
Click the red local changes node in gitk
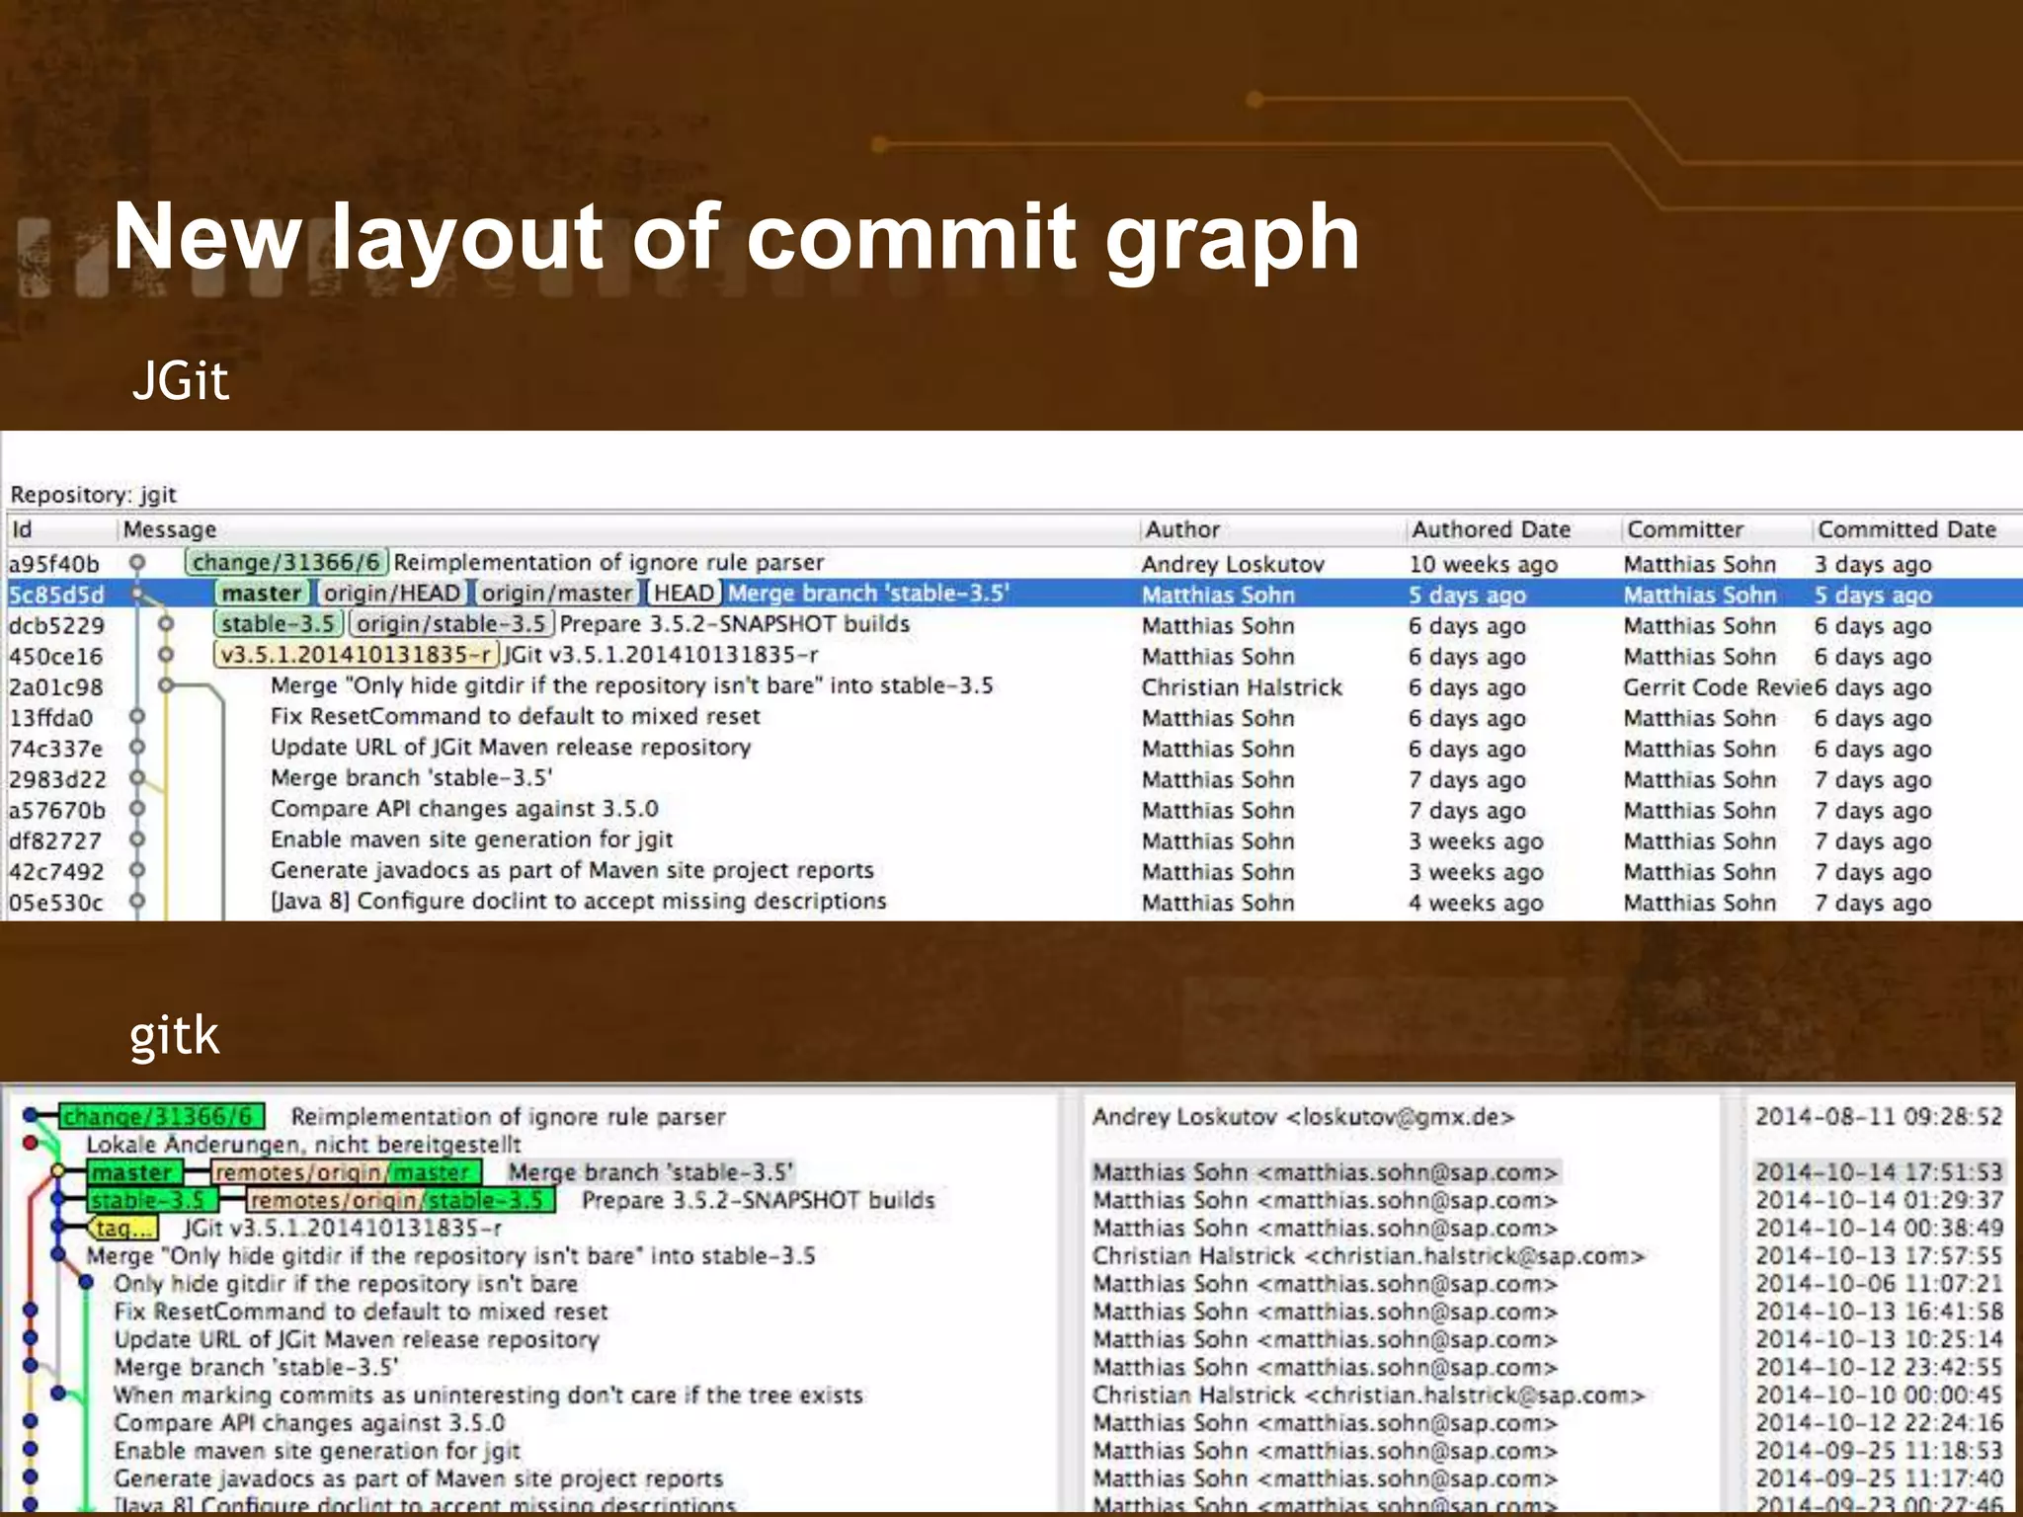pos(31,1144)
